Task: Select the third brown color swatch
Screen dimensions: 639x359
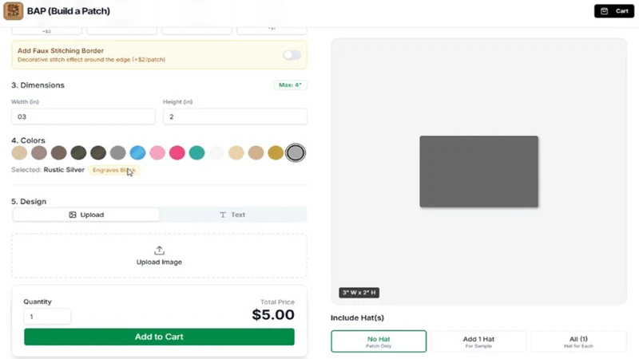Action: (x=58, y=152)
